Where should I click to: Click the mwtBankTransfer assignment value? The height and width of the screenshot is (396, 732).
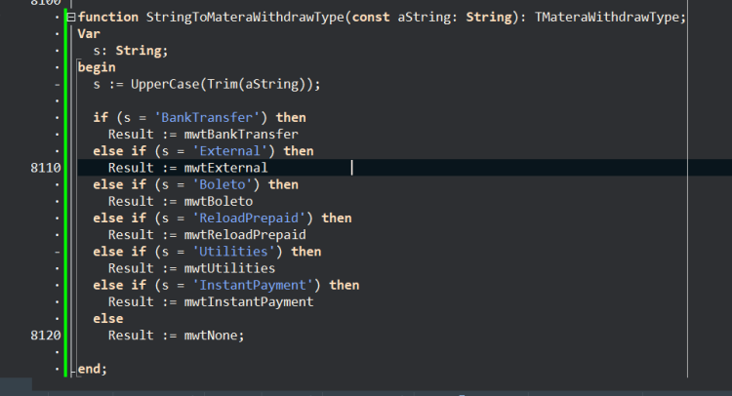click(x=241, y=135)
